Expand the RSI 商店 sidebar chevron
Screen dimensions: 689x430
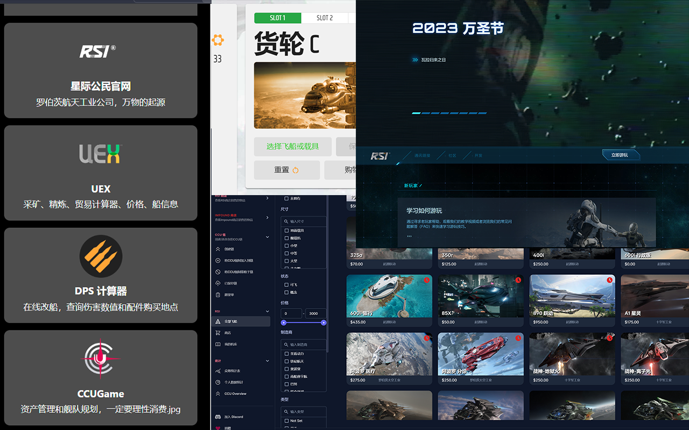[x=268, y=198]
